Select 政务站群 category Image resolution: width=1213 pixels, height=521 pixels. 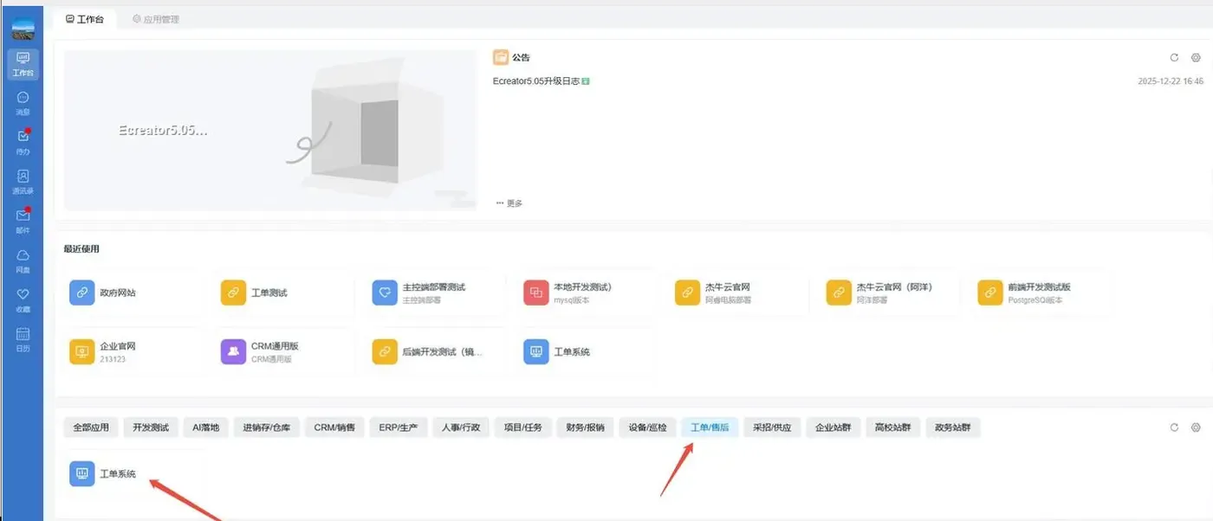tap(952, 428)
